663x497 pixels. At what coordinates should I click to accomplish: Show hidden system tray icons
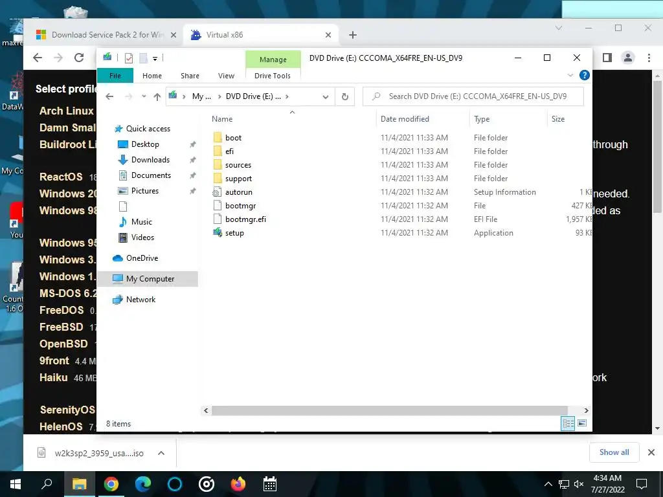point(548,484)
